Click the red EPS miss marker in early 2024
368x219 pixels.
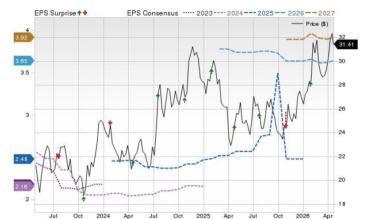[110, 123]
